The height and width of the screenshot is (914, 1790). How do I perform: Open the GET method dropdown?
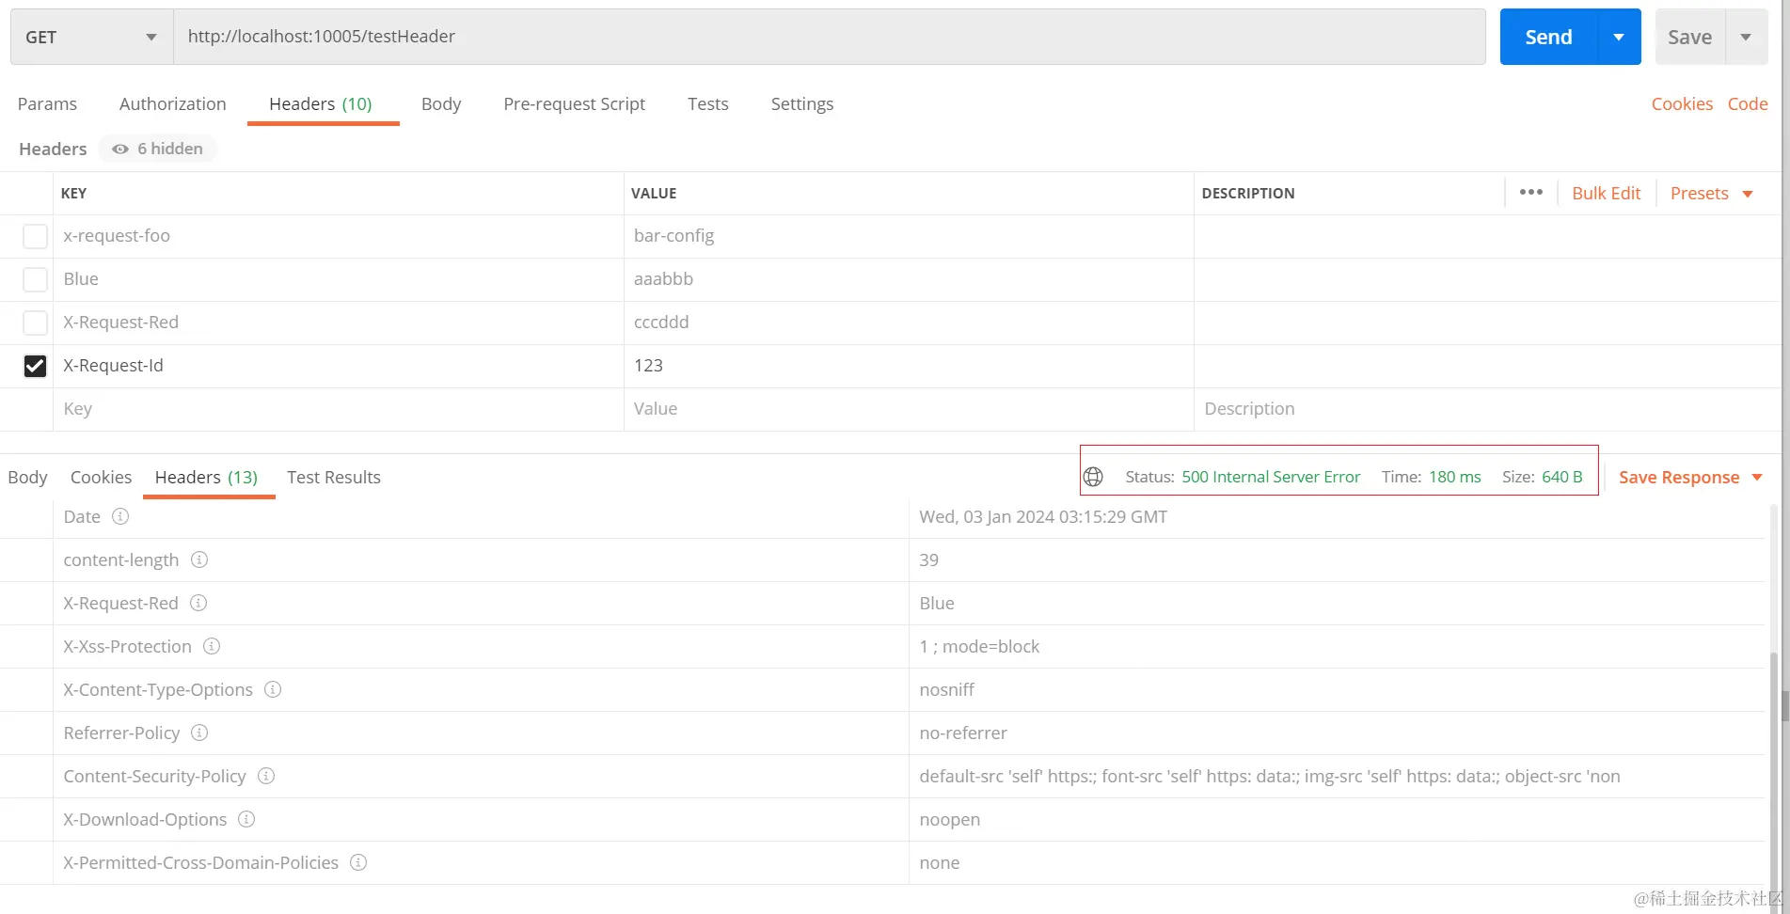click(91, 37)
